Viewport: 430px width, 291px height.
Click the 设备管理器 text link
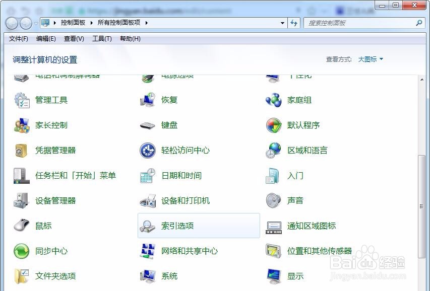(x=55, y=200)
